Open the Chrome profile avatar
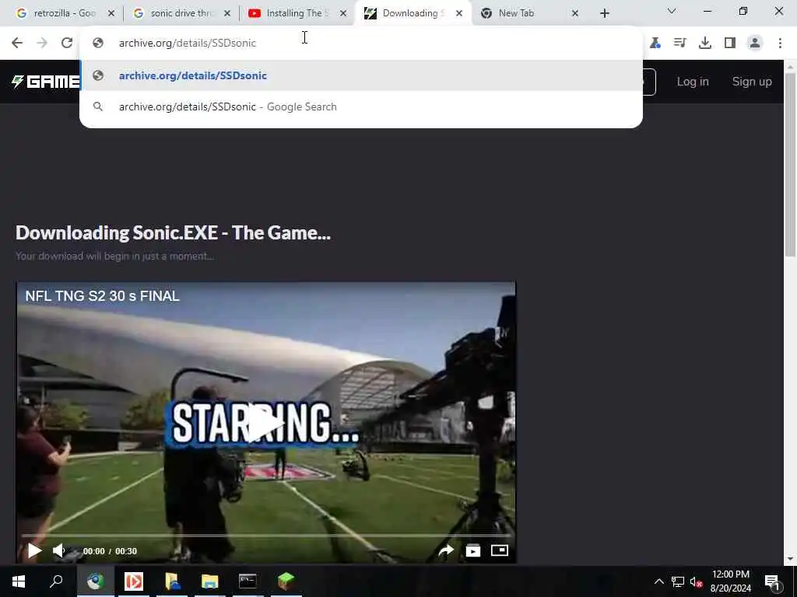The image size is (797, 597). [x=755, y=44]
